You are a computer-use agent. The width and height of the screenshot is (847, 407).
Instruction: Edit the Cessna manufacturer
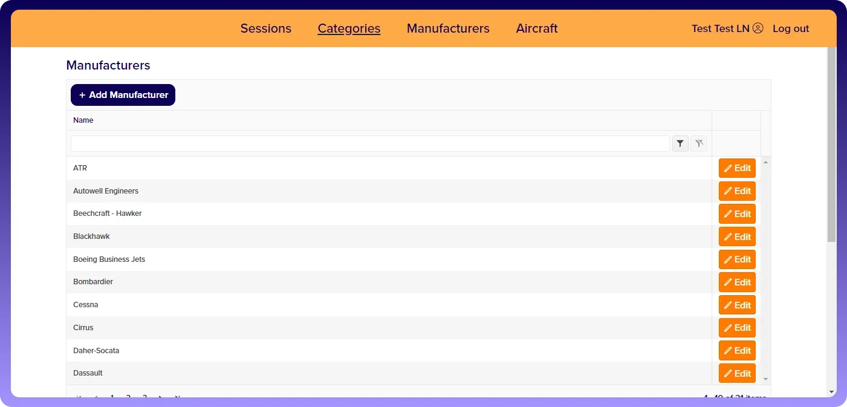tap(737, 305)
